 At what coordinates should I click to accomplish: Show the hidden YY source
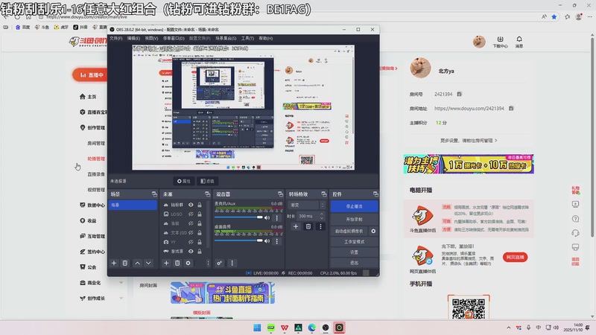pyautogui.click(x=191, y=241)
